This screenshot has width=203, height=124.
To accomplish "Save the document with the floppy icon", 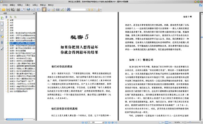I will tap(8, 9).
